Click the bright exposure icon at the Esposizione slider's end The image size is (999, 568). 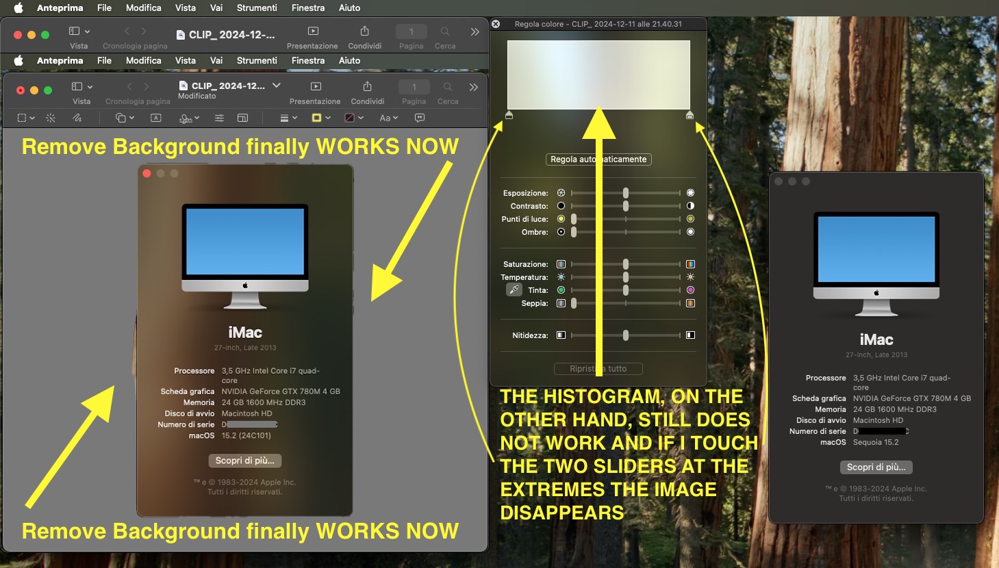coord(690,193)
